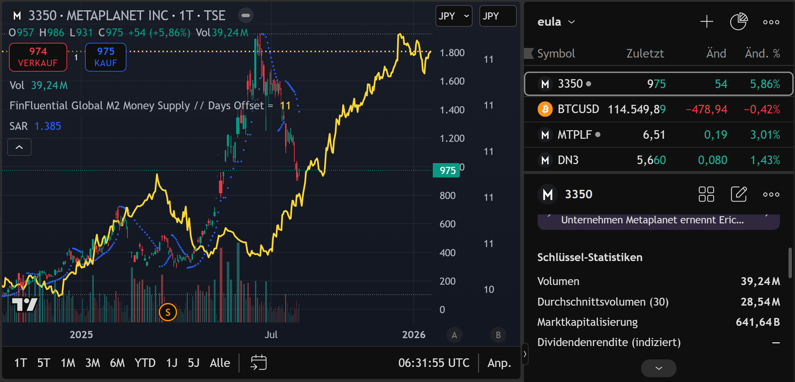Click the Marktkapitalisierung value 641,64 B
Viewport: 795px width, 382px height.
pos(758,322)
